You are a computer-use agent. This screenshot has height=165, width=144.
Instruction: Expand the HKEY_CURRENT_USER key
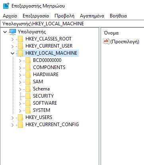click(x=13, y=46)
